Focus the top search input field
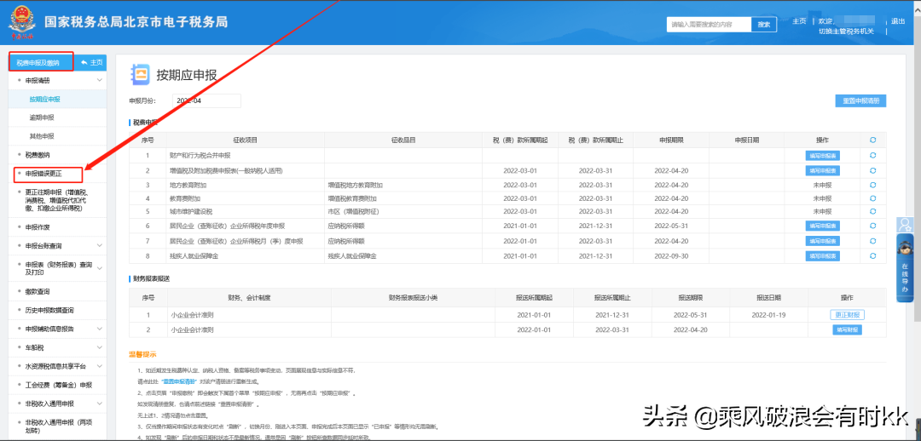The image size is (921, 441). pos(709,25)
